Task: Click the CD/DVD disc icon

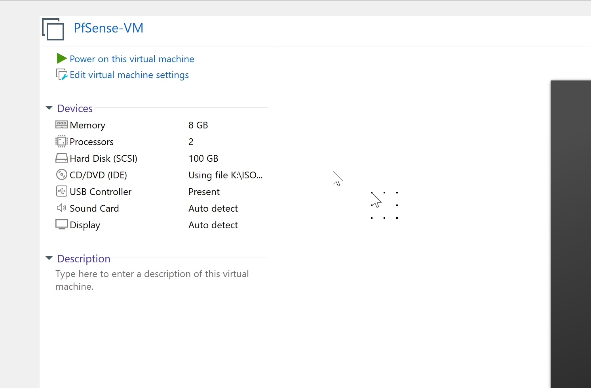Action: [61, 175]
